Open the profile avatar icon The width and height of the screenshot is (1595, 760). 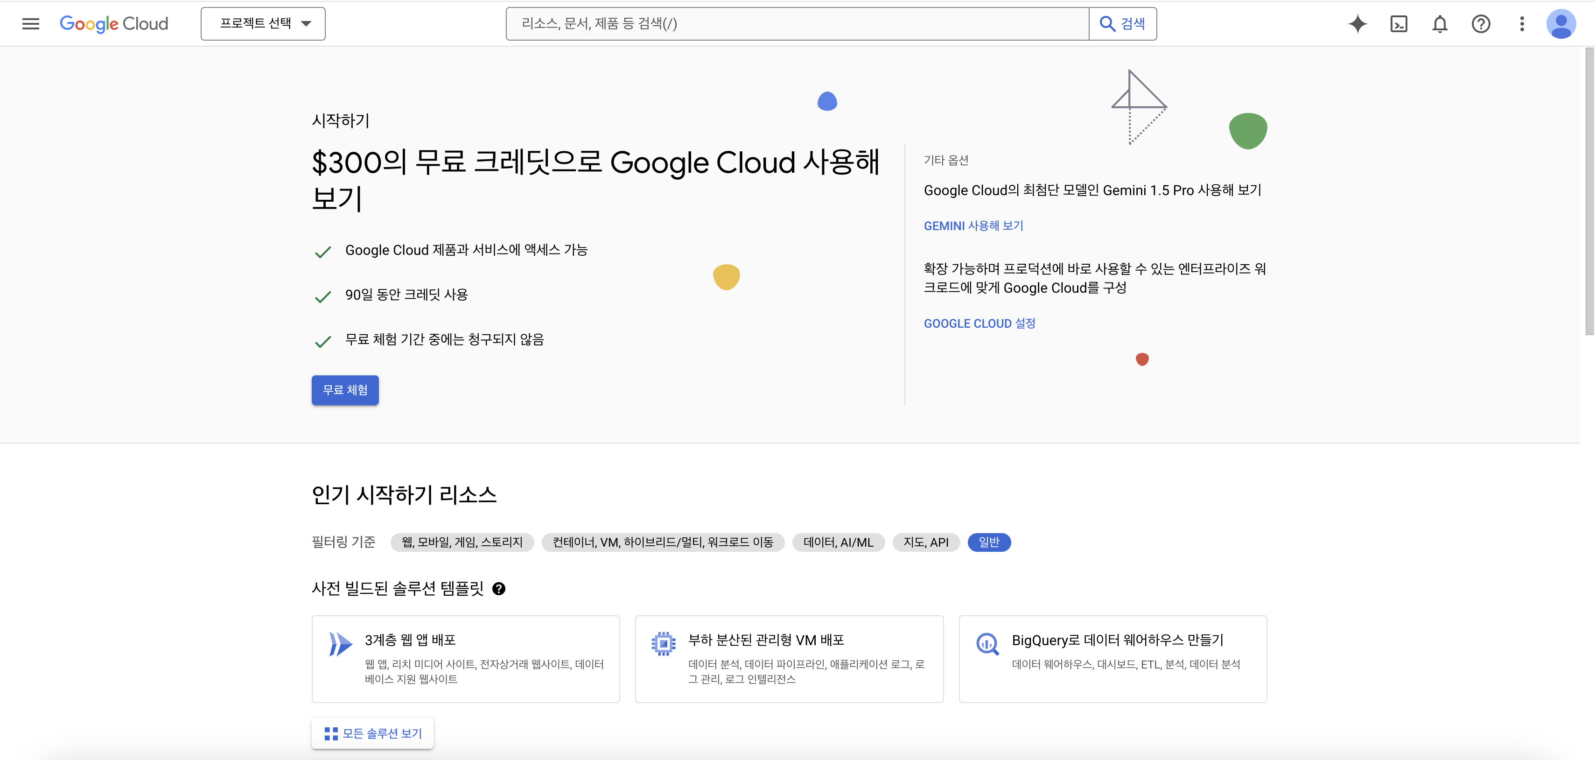[1562, 23]
